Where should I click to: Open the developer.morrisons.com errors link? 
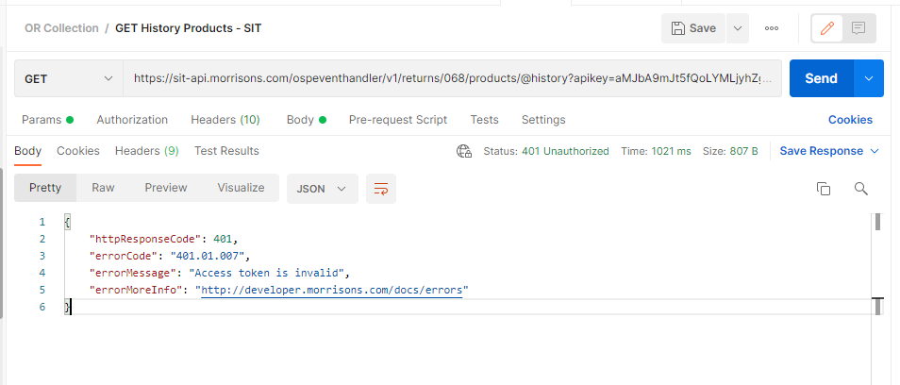(332, 290)
